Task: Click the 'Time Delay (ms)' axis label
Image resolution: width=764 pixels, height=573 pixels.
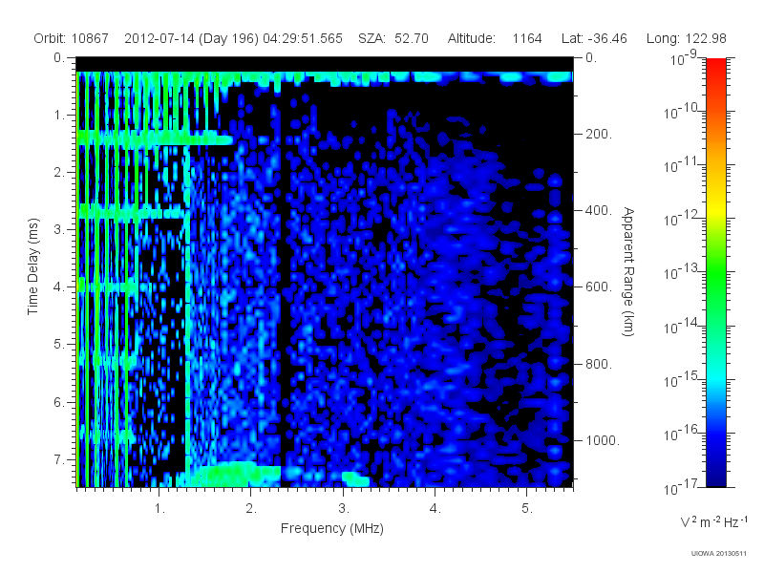Action: click(x=32, y=266)
